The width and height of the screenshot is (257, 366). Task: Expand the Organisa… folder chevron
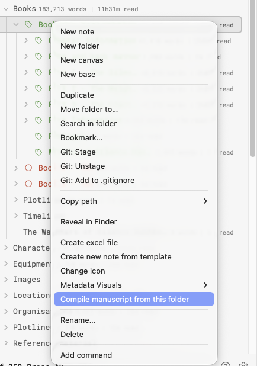6,311
